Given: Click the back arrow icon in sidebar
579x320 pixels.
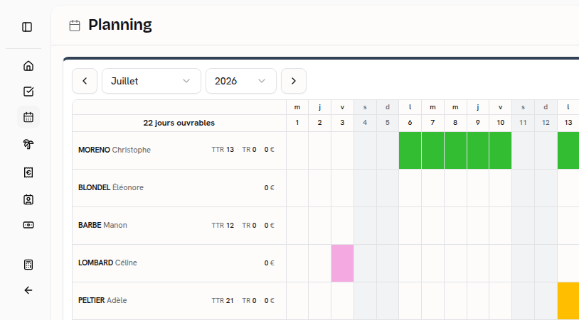Looking at the screenshot, I should (28, 290).
